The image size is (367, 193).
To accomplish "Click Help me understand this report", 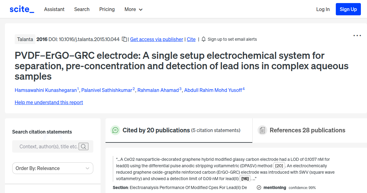I will pos(49,102).
